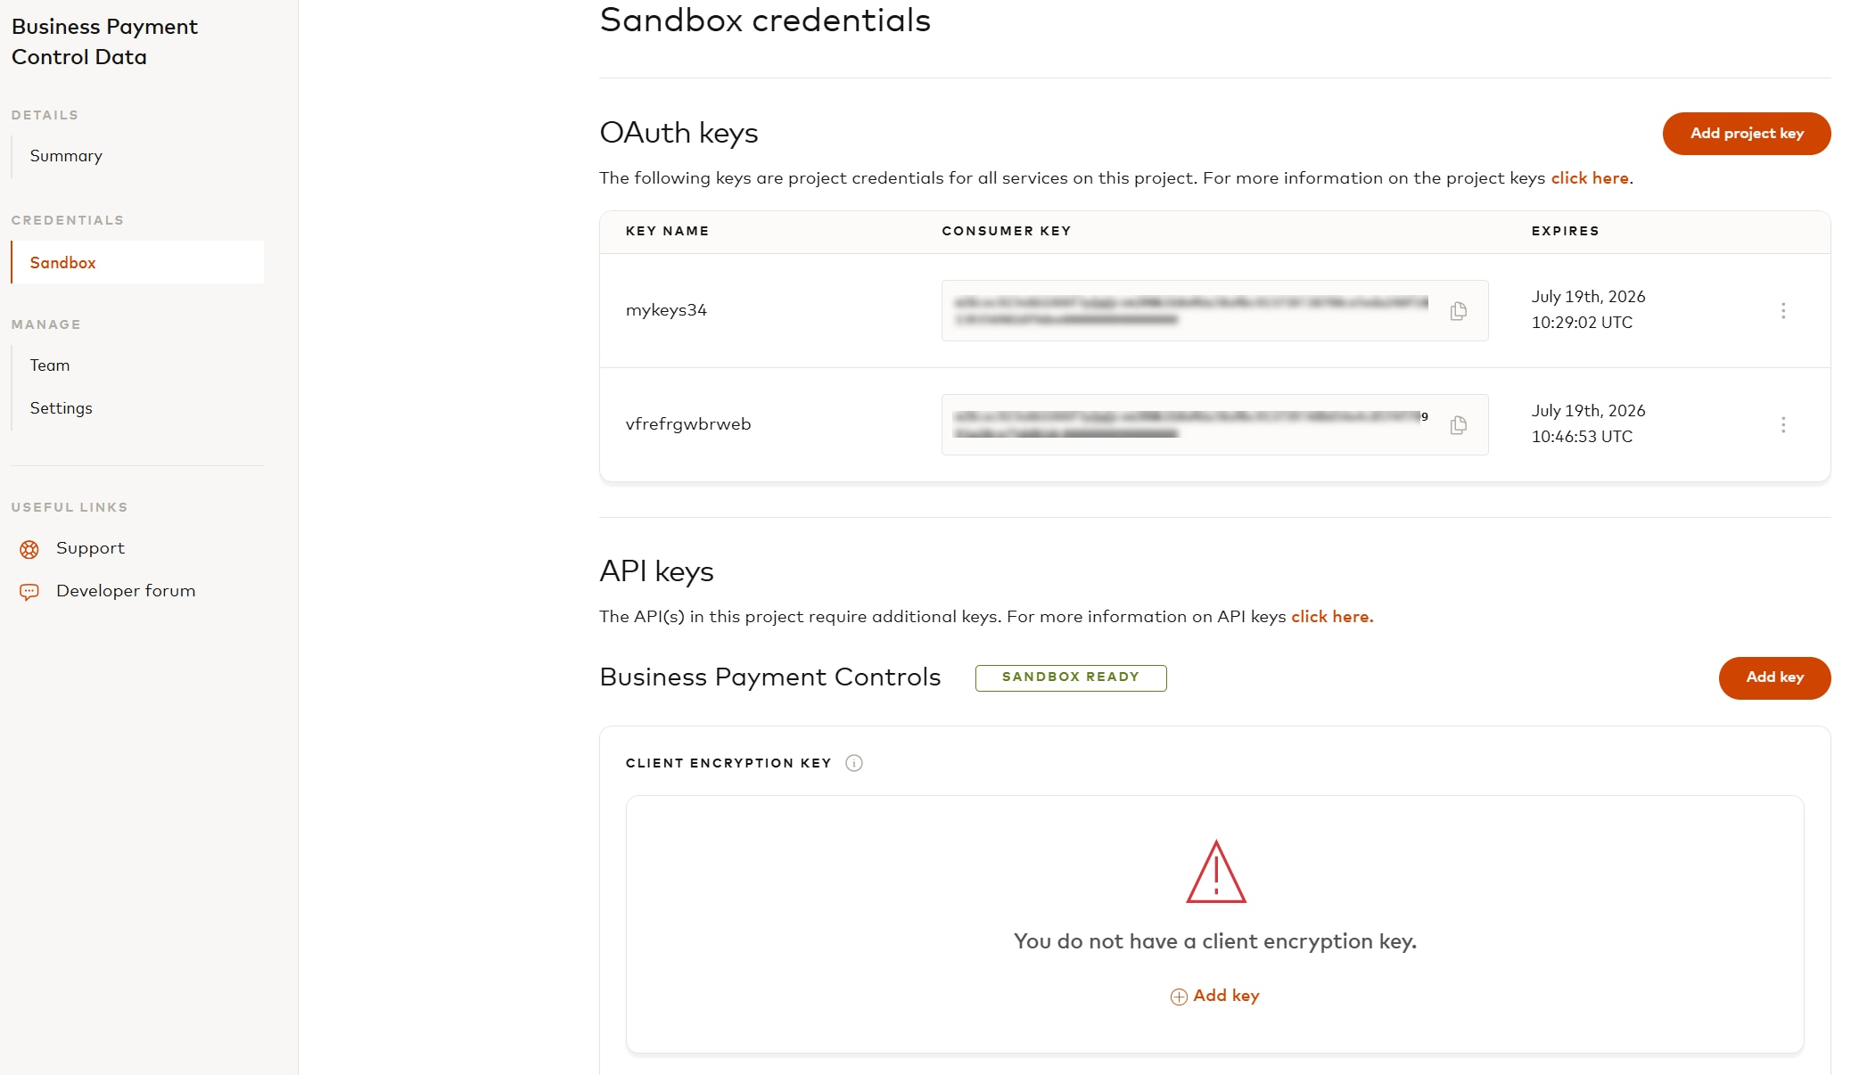Copy the mykeys34 consumer key

(1459, 311)
